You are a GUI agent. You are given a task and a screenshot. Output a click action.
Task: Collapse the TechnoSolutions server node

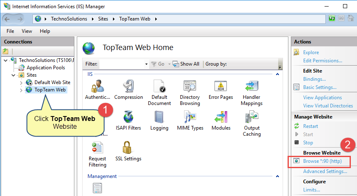[6, 61]
